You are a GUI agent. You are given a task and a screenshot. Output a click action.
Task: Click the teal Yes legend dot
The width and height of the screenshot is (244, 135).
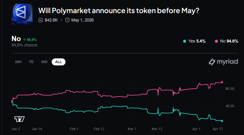coord(185,41)
